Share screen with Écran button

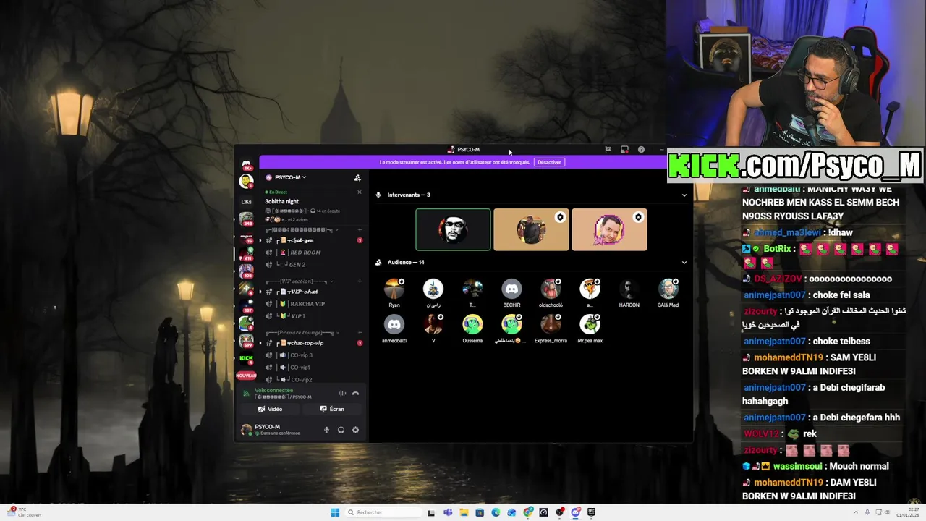coord(332,409)
